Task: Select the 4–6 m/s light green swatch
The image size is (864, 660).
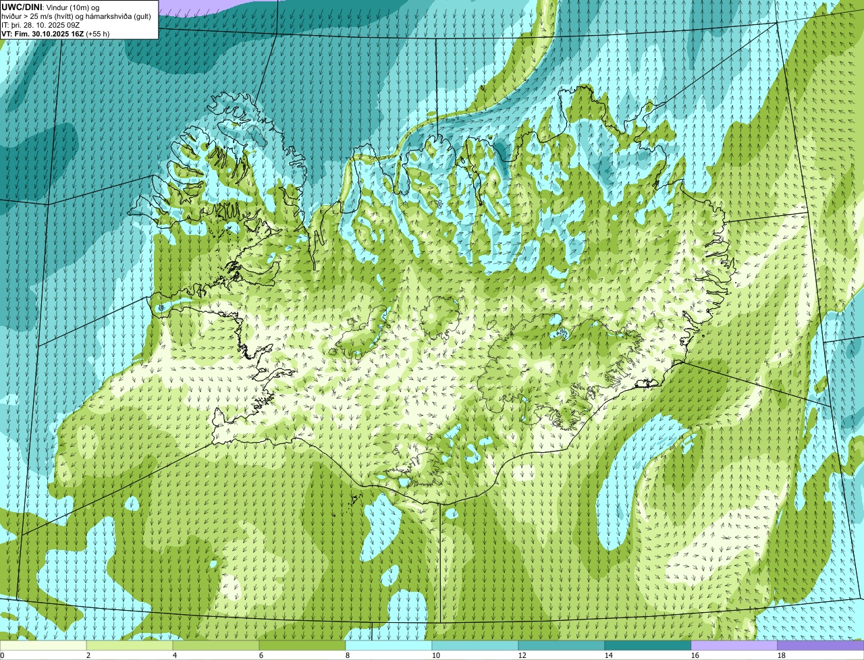Action: 216,646
